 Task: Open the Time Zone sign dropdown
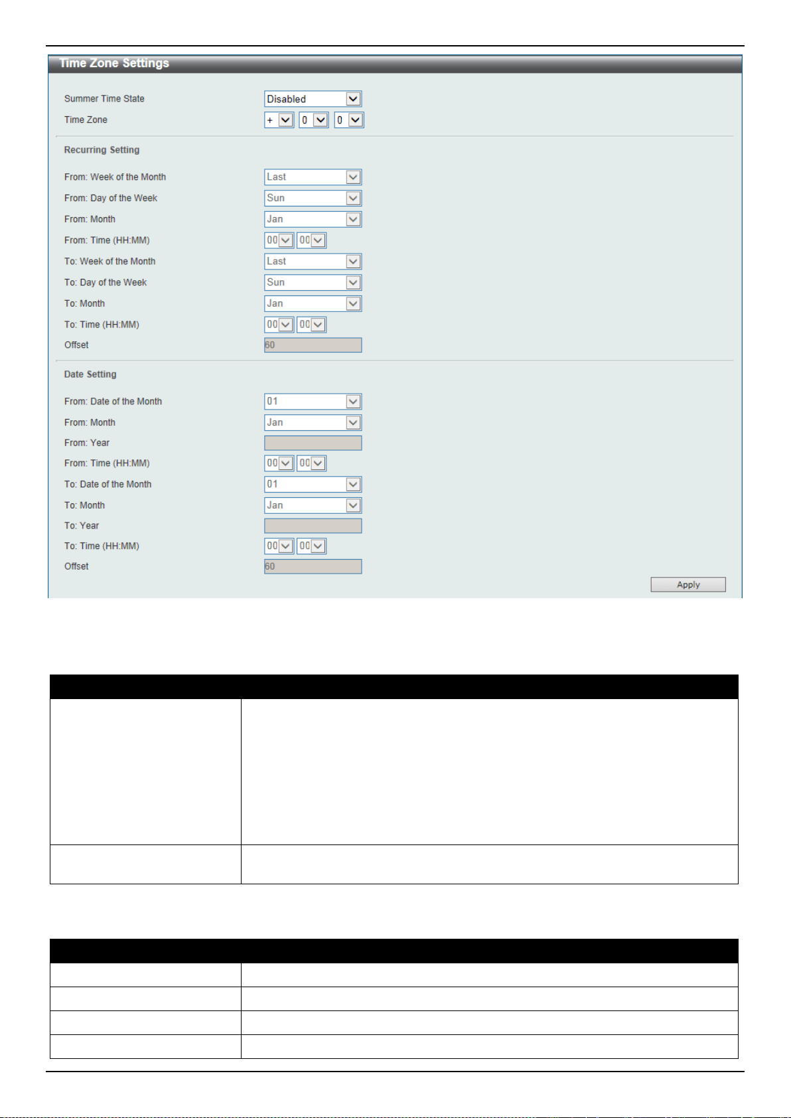tap(279, 120)
